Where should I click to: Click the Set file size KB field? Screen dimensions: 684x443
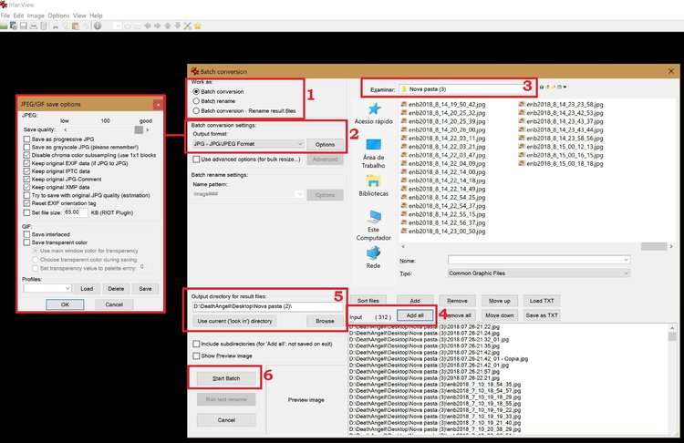(76, 212)
